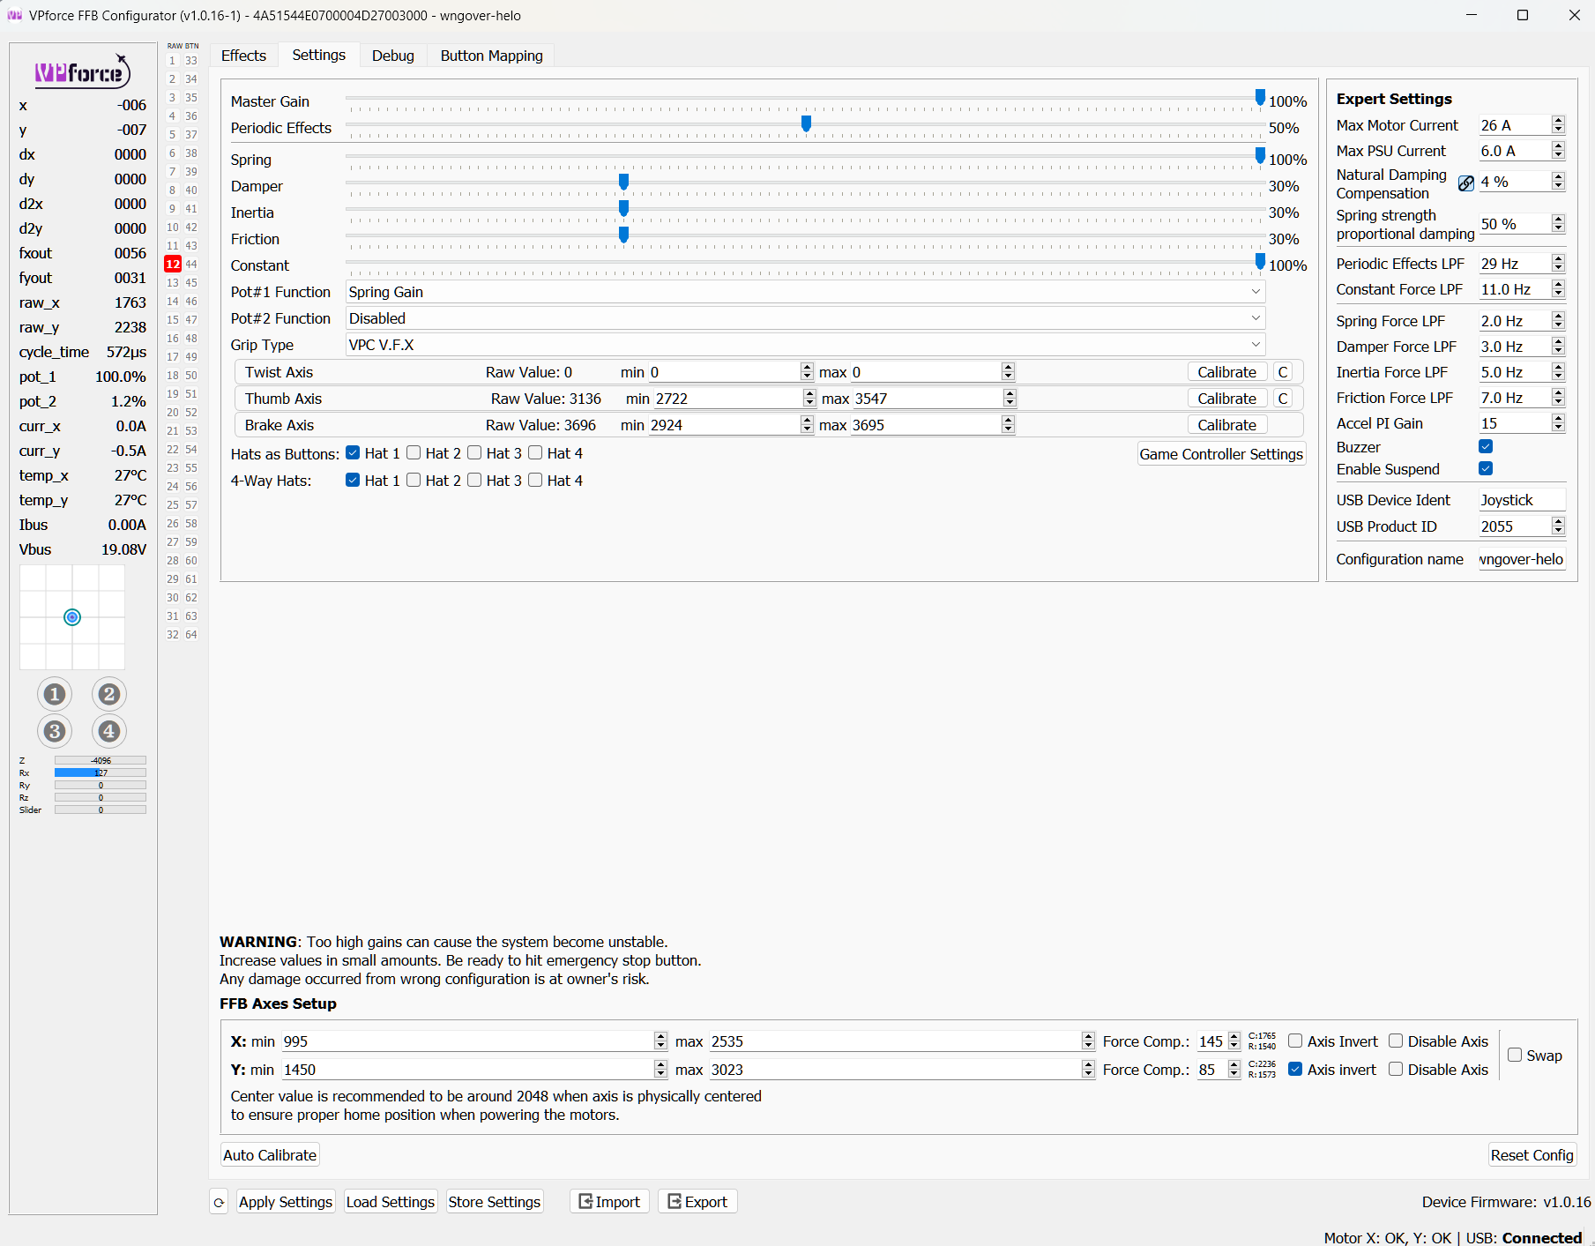Click the Inertia slider handle
This screenshot has height=1246, width=1595.
tap(623, 208)
